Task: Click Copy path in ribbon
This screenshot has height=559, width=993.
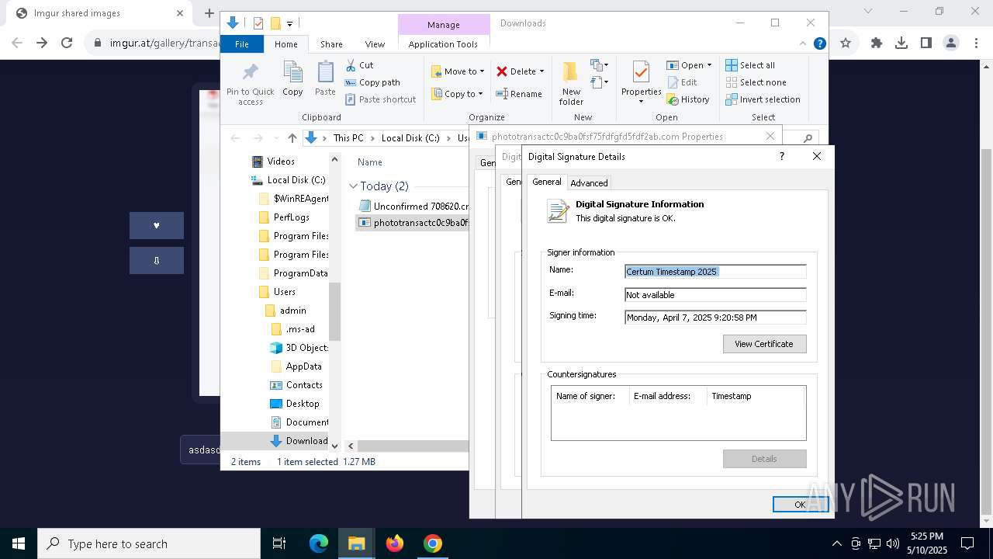Action: [372, 82]
